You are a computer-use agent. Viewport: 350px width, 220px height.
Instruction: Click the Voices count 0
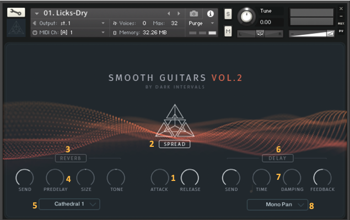point(144,23)
